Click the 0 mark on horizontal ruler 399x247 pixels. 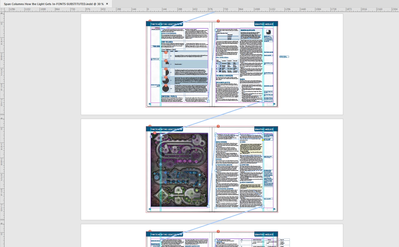(148, 9)
